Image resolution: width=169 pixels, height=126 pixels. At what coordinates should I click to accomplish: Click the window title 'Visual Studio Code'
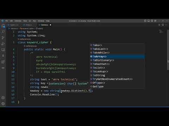(x=94, y=21)
